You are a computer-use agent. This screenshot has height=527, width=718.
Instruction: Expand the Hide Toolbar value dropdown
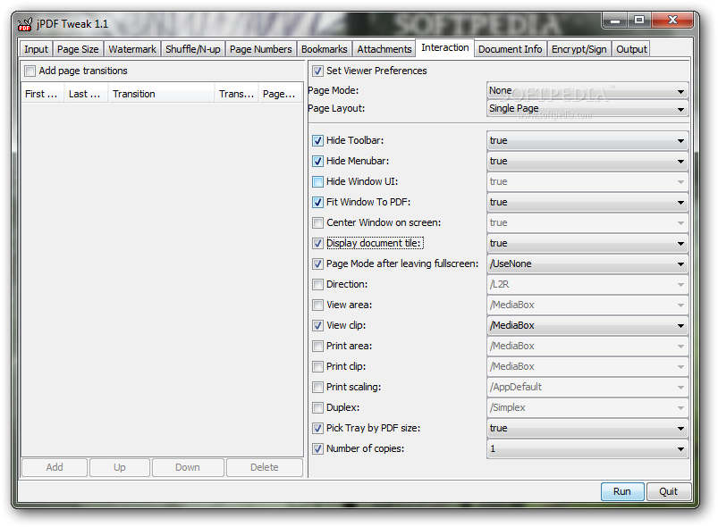(x=587, y=140)
